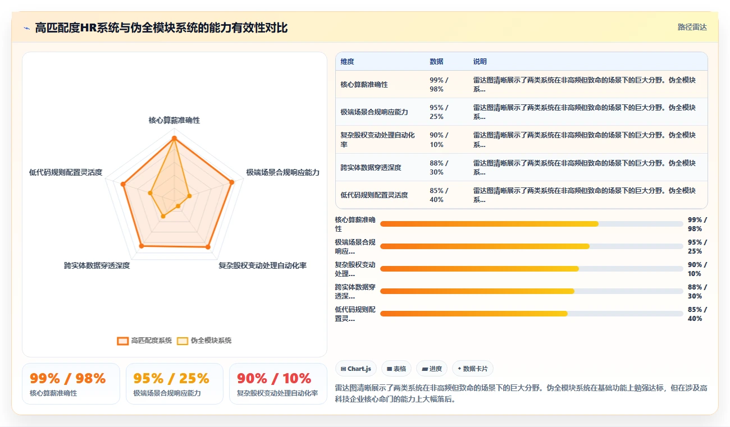730x427 pixels.
Task: Click the dashboard title heading
Action: (161, 27)
